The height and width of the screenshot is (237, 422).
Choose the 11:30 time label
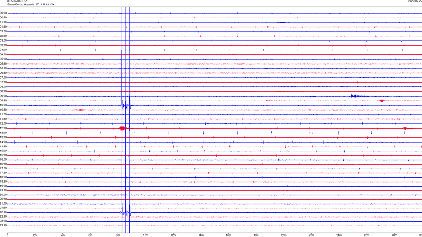4,119
